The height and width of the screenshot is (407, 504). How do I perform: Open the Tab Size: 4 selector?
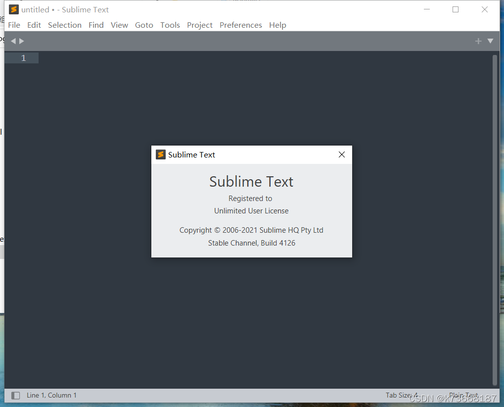[402, 395]
